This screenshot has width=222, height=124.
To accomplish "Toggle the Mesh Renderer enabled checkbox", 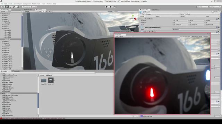I will click(144, 32).
